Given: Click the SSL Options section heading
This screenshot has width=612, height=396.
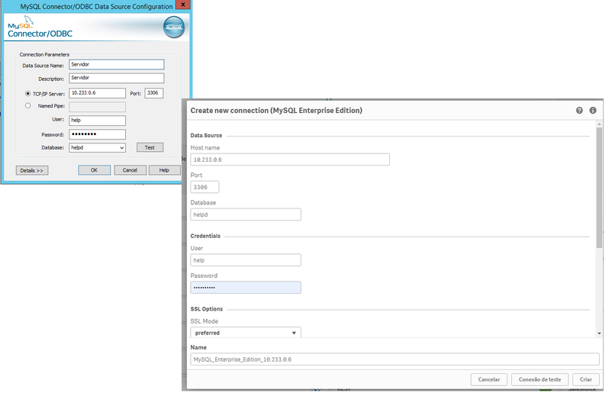Looking at the screenshot, I should point(207,309).
